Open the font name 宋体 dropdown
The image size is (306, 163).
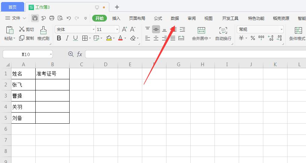94,30
